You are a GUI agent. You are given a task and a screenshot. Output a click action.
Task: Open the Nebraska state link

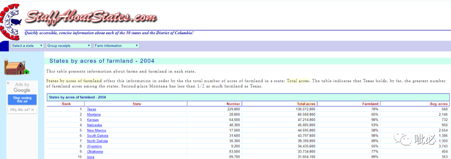pyautogui.click(x=94, y=125)
